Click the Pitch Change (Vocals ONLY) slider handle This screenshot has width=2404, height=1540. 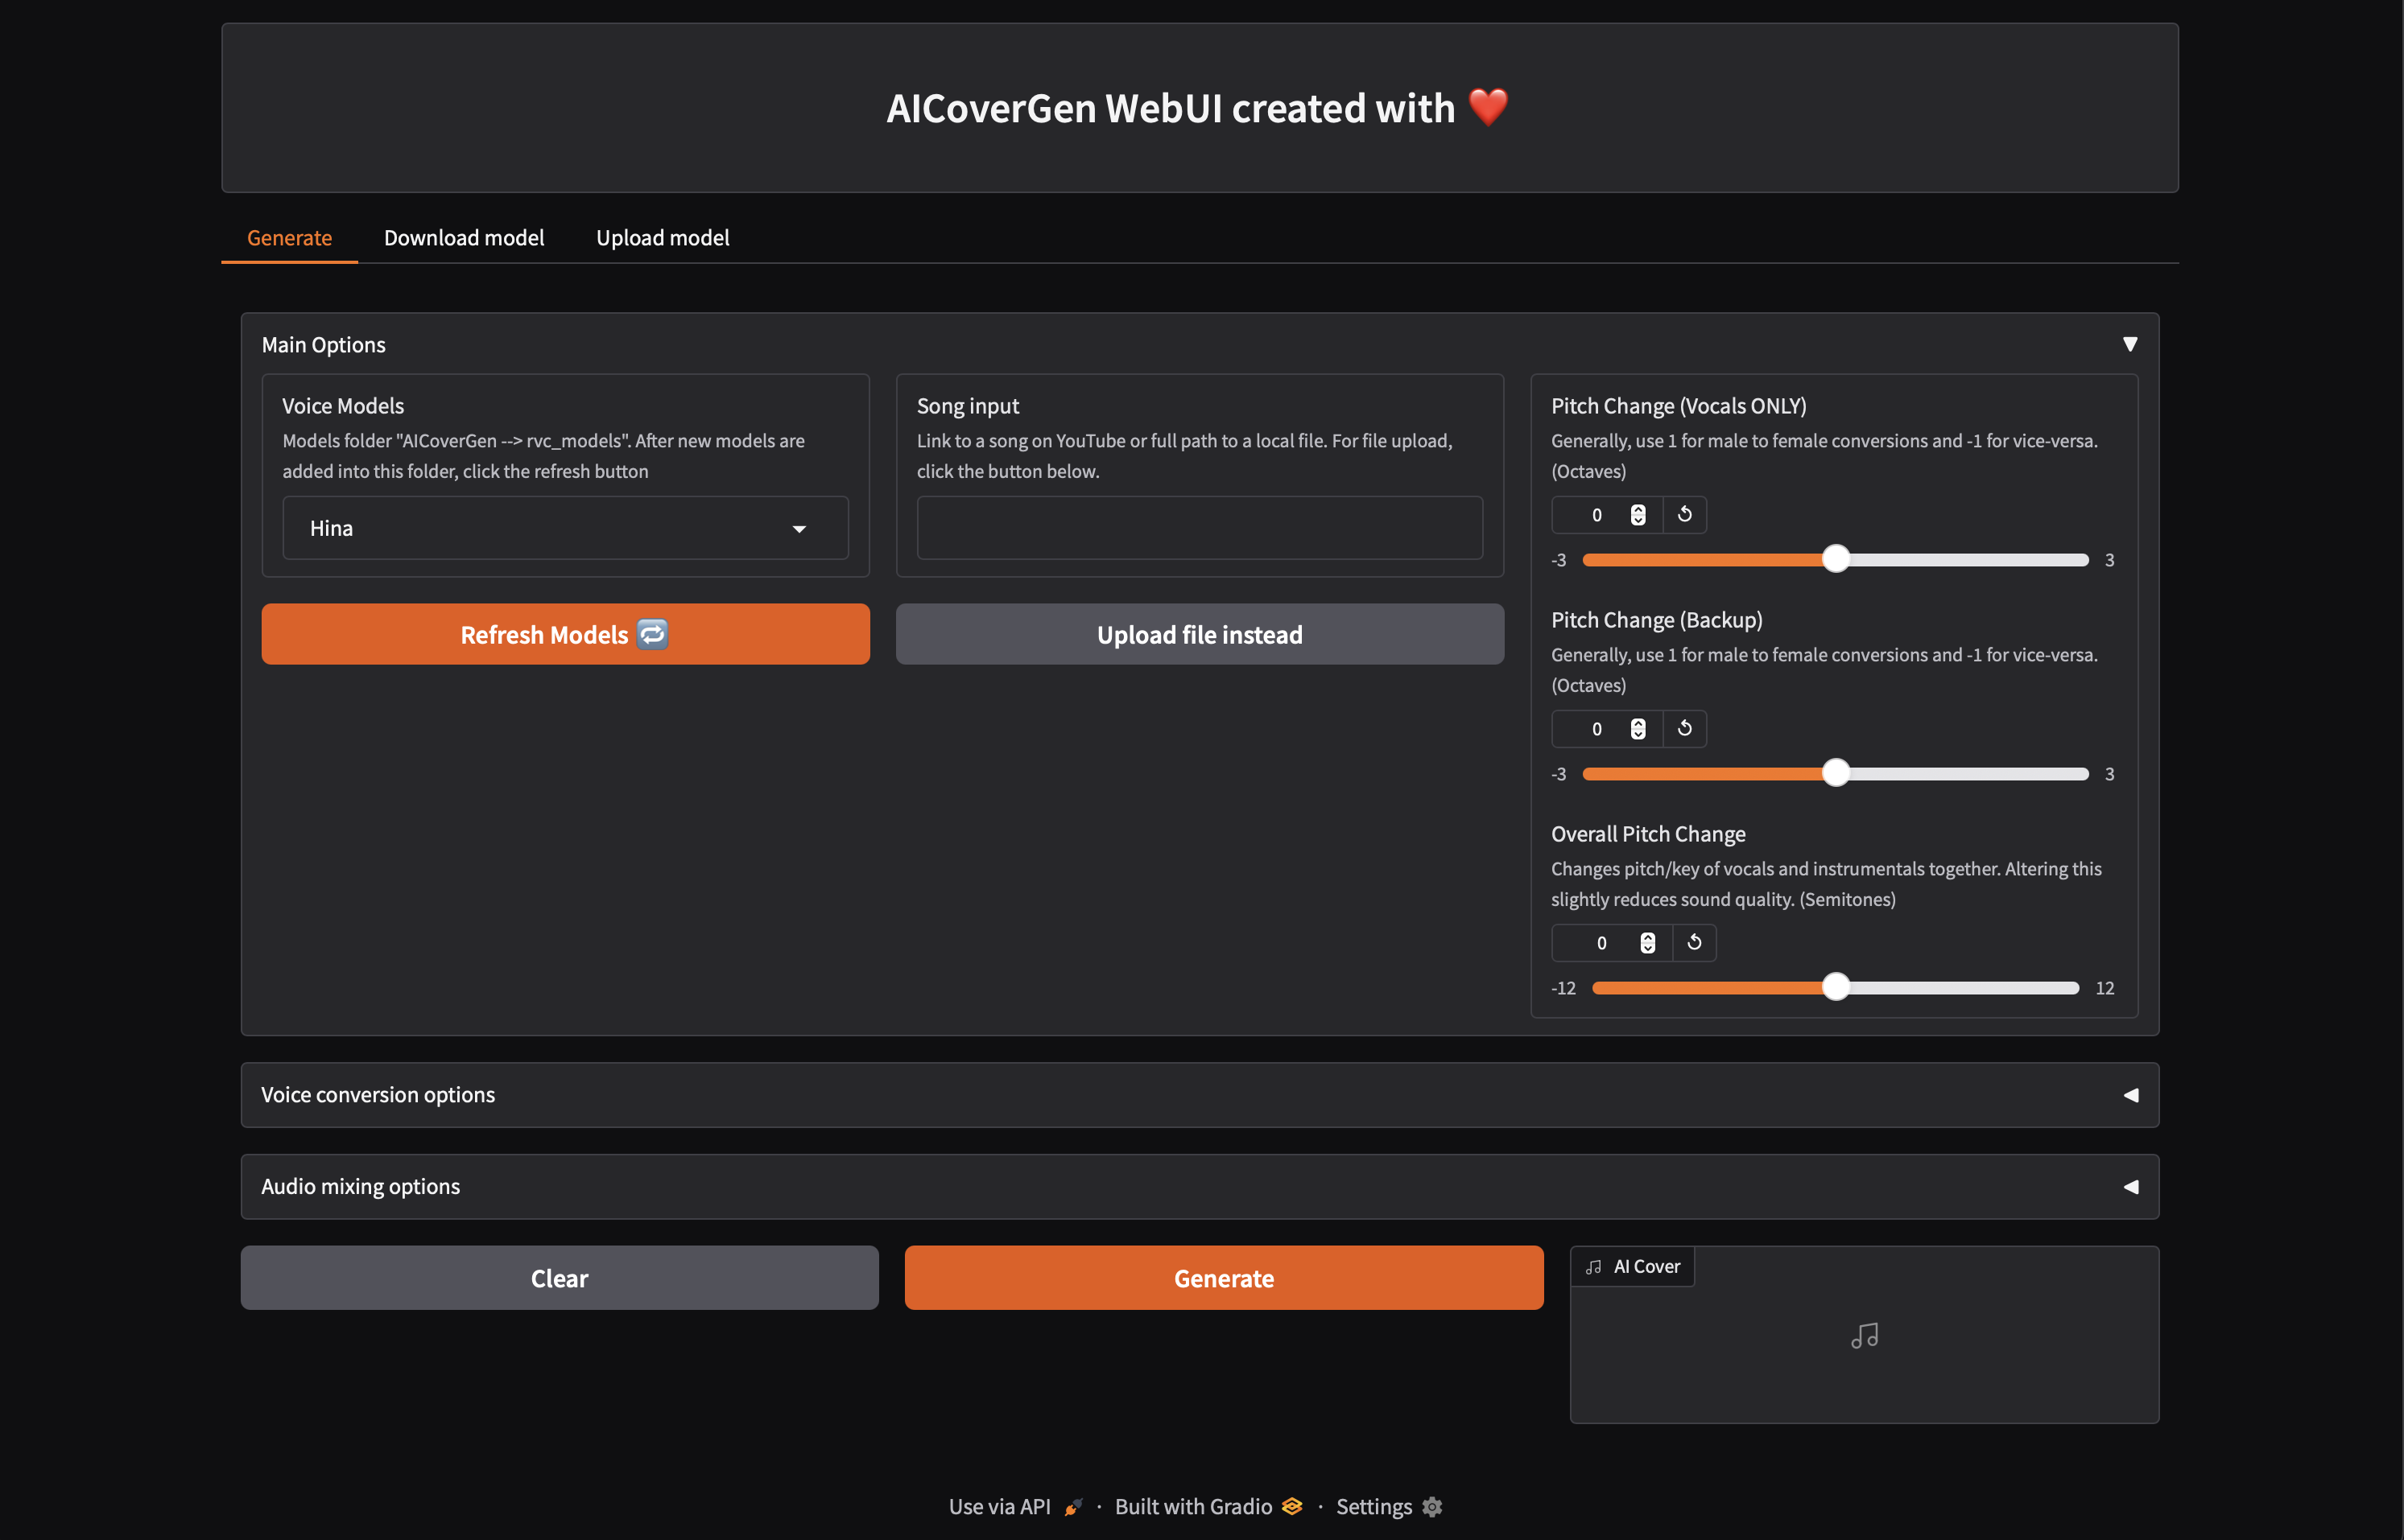(x=1836, y=559)
